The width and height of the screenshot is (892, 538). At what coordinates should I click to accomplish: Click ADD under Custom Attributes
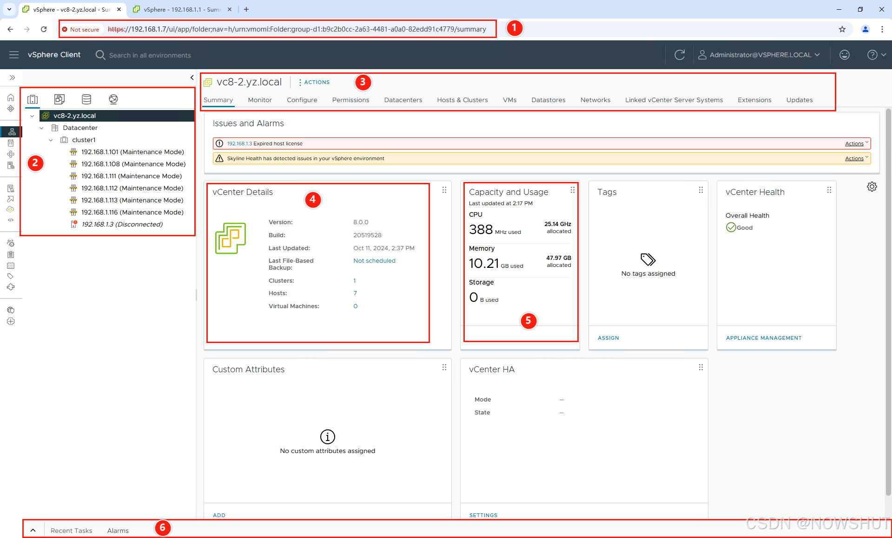219,515
